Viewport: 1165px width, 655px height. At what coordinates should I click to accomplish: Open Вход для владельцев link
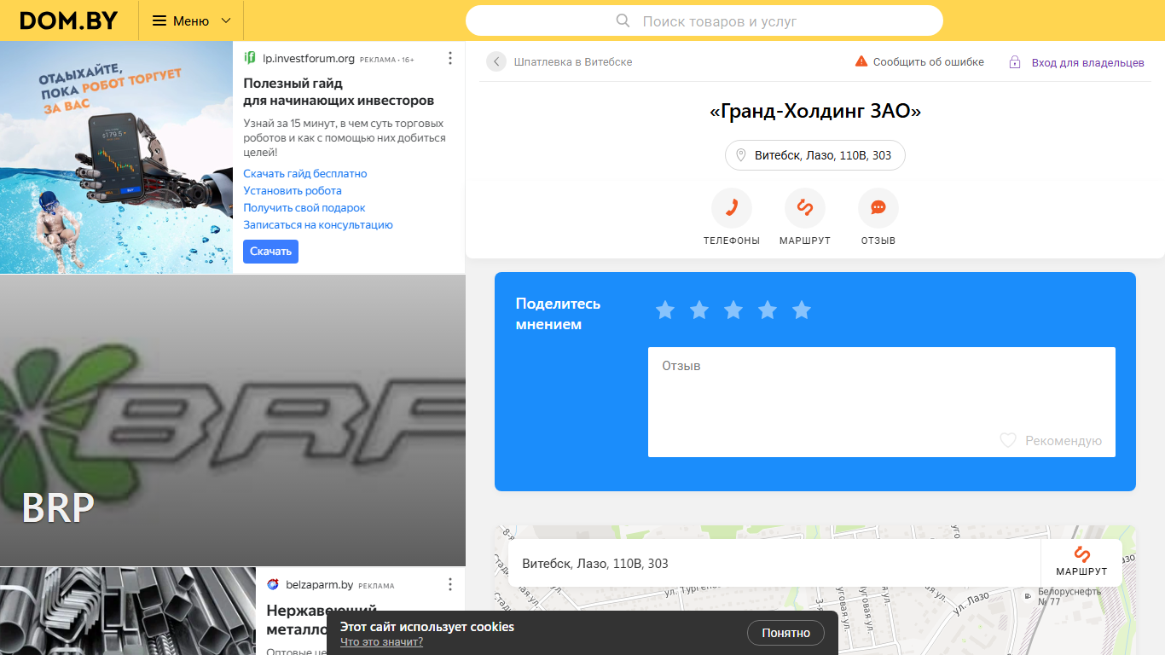(1088, 62)
